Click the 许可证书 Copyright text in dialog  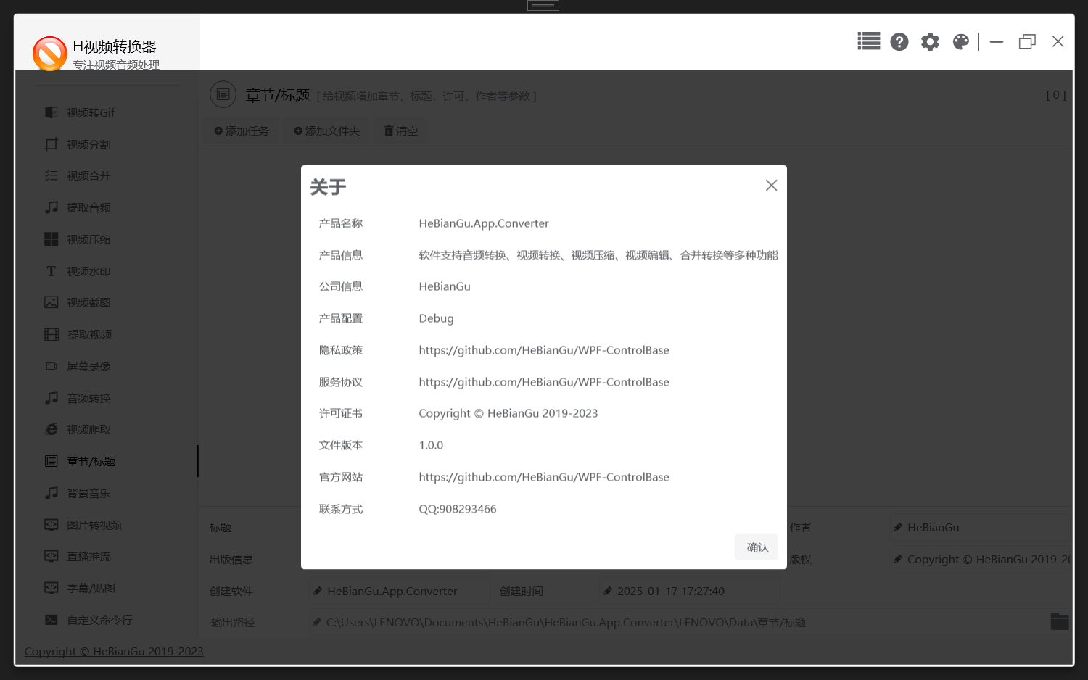tap(508, 413)
